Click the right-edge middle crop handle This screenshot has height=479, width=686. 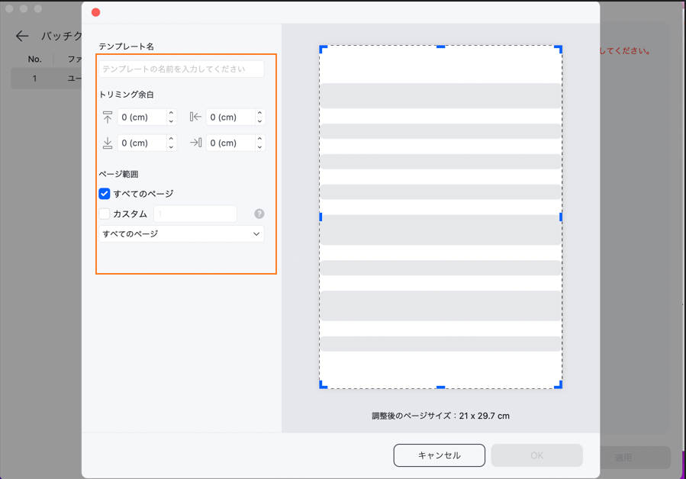click(561, 217)
